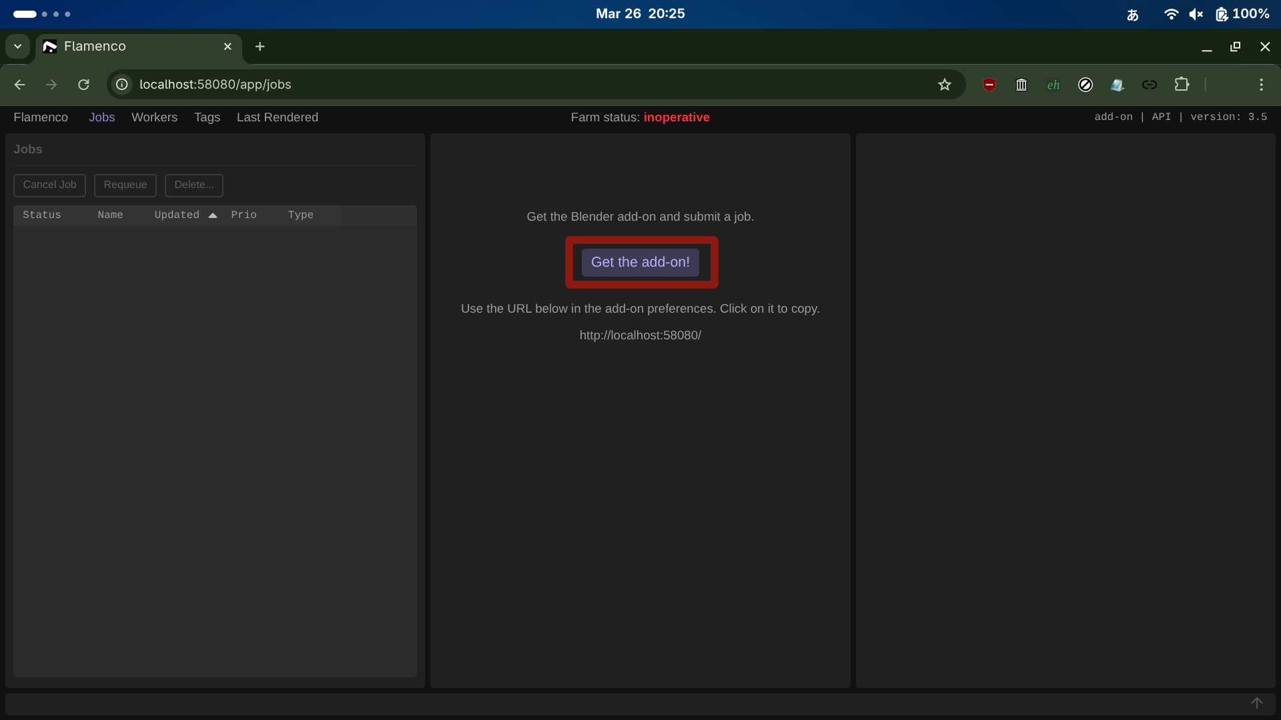Toggle the Updated sort direction arrow
The width and height of the screenshot is (1281, 720).
(x=213, y=215)
